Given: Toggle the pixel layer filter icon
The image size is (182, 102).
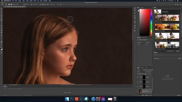Looking at the screenshot, I should 144,70.
